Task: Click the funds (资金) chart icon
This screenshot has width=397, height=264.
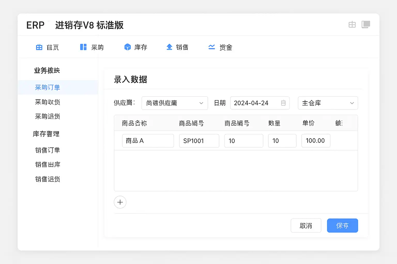Action: point(212,47)
